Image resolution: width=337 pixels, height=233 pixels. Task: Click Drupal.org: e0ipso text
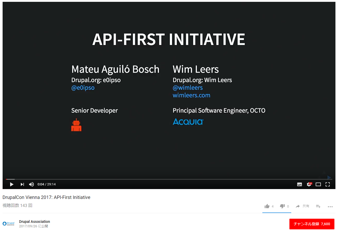tap(96, 80)
